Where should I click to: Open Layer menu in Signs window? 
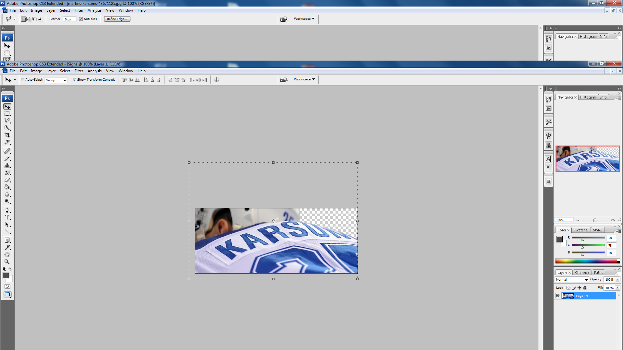click(x=51, y=71)
